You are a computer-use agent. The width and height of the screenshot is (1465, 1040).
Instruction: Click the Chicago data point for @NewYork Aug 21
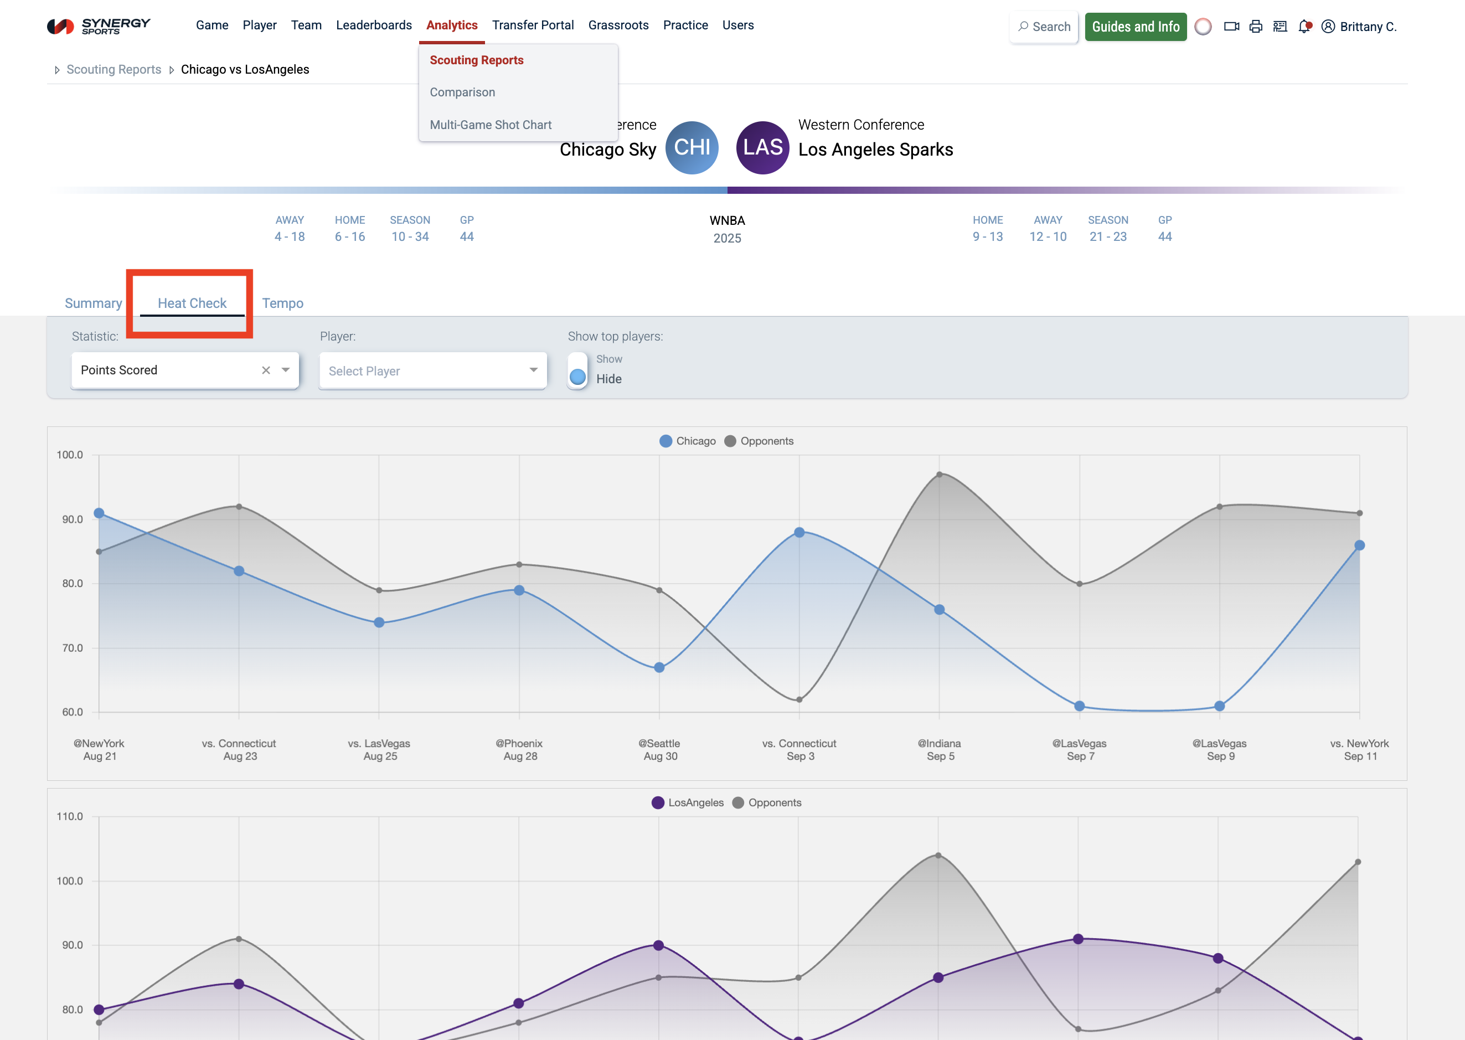99,513
